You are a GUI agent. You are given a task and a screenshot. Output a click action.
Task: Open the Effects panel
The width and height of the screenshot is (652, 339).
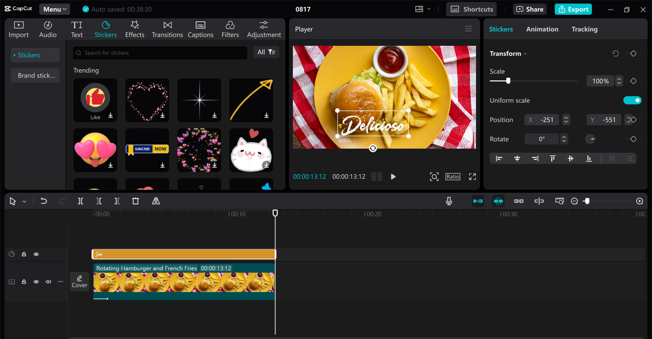tap(134, 30)
